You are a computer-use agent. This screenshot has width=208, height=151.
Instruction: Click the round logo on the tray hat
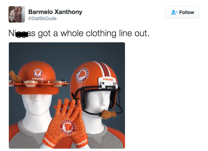tap(38, 73)
